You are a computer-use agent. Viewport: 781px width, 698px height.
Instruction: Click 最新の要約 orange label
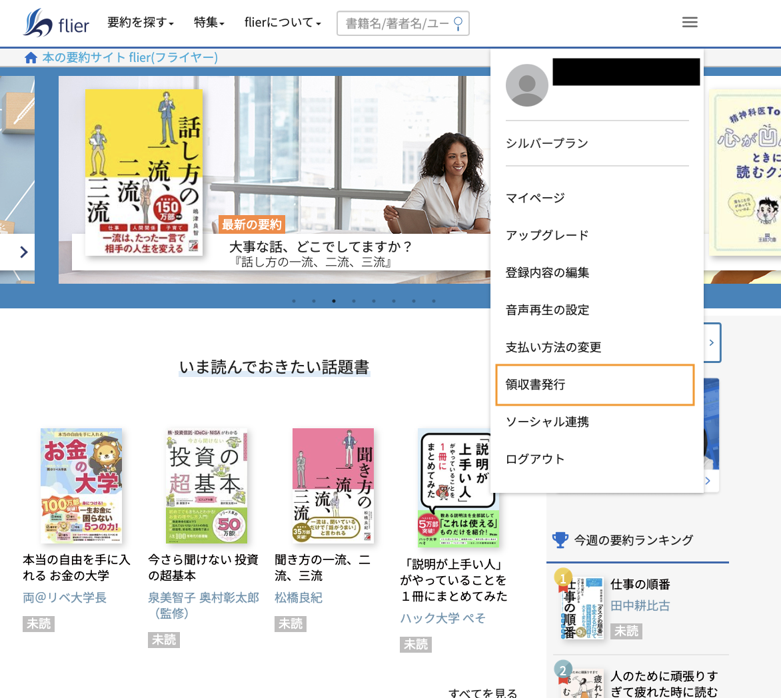tap(252, 224)
